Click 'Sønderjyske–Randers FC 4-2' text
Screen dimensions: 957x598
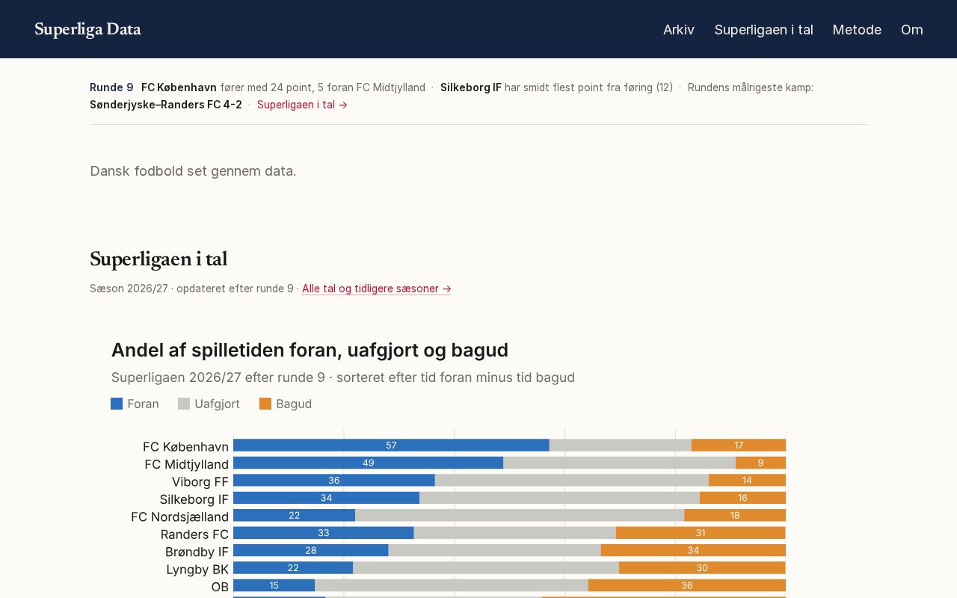pyautogui.click(x=166, y=105)
